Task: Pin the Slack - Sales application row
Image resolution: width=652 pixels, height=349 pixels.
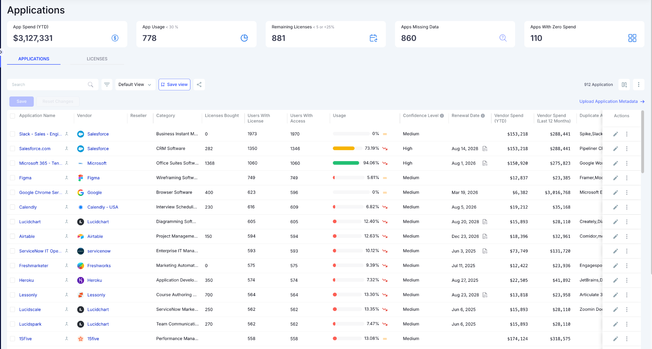Action: [67, 134]
